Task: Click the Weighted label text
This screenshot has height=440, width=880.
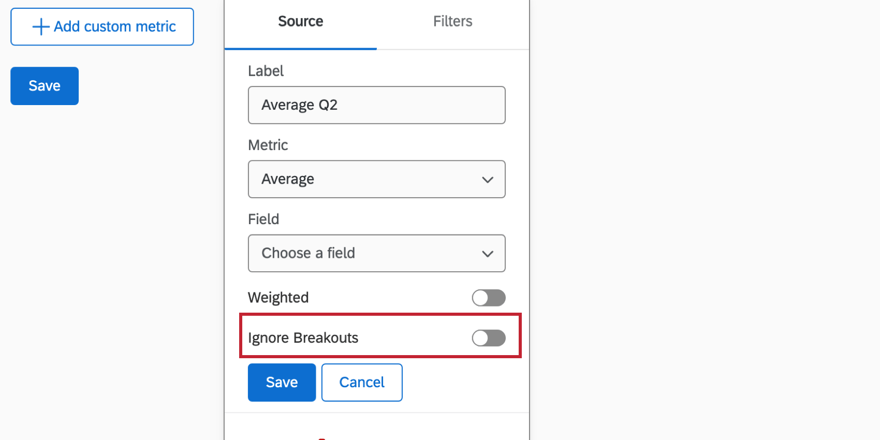Action: pos(278,298)
